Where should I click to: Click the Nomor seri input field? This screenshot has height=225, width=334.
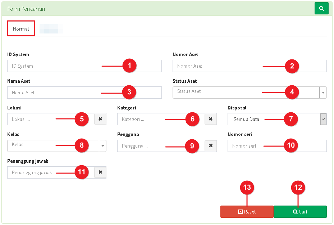(x=277, y=146)
